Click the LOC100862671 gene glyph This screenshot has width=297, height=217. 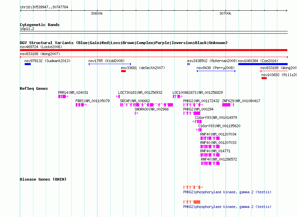pyautogui.click(x=178, y=96)
